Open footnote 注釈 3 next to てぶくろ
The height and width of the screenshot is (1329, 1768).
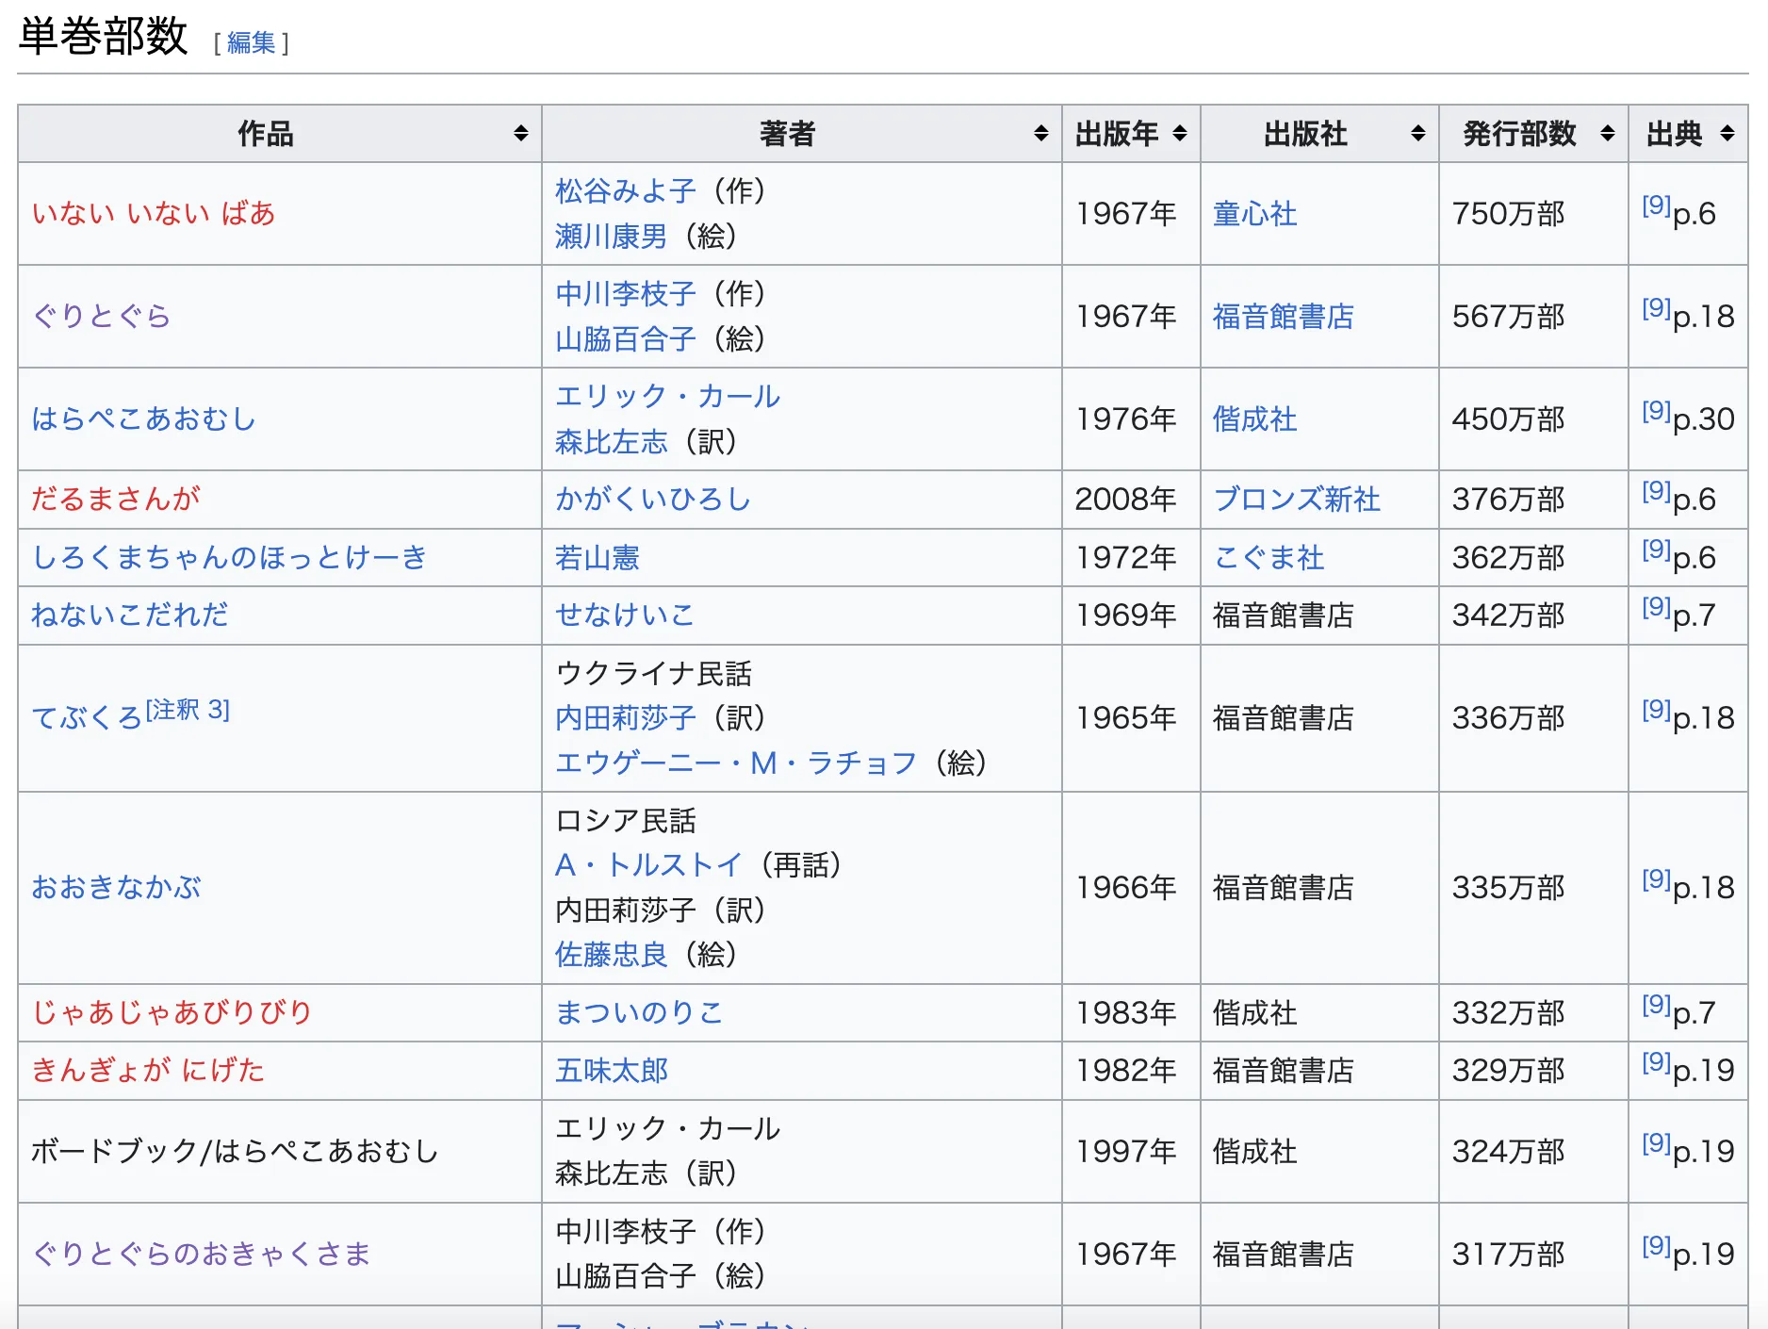pyautogui.click(x=188, y=710)
